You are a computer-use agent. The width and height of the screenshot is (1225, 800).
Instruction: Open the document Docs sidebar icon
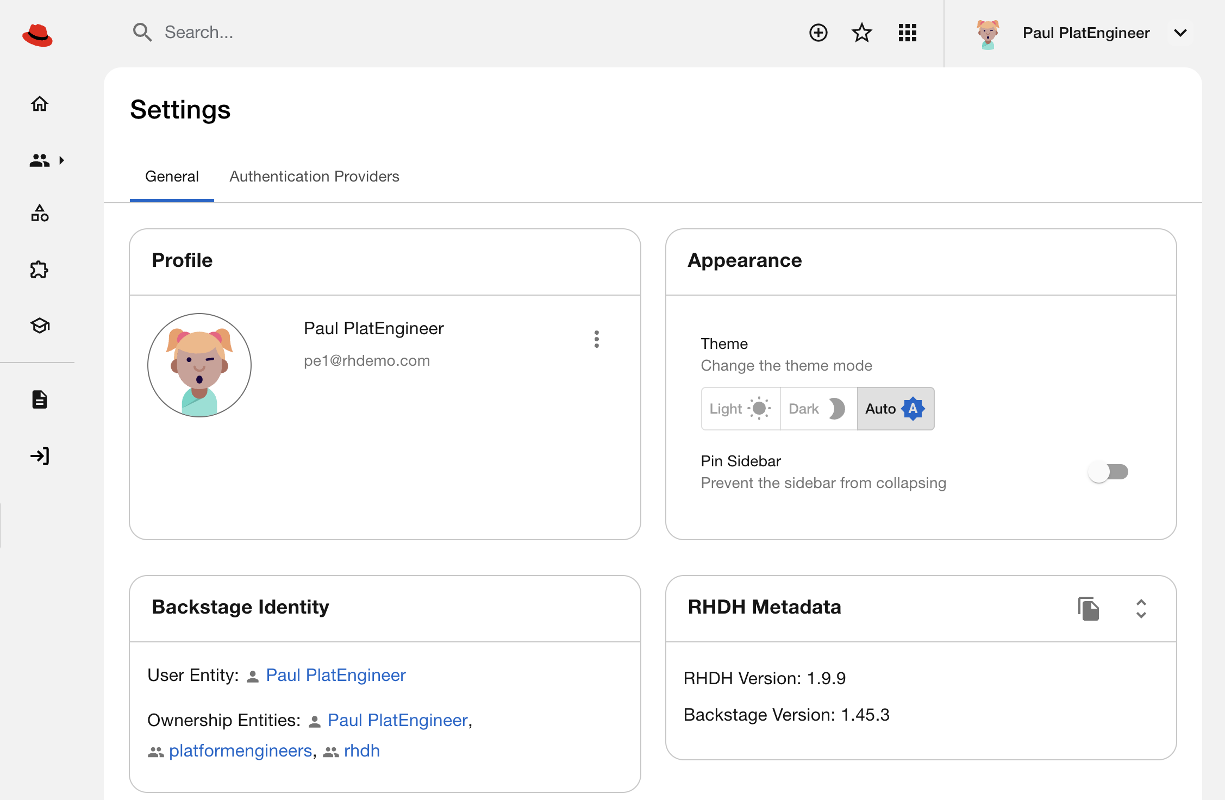[40, 399]
